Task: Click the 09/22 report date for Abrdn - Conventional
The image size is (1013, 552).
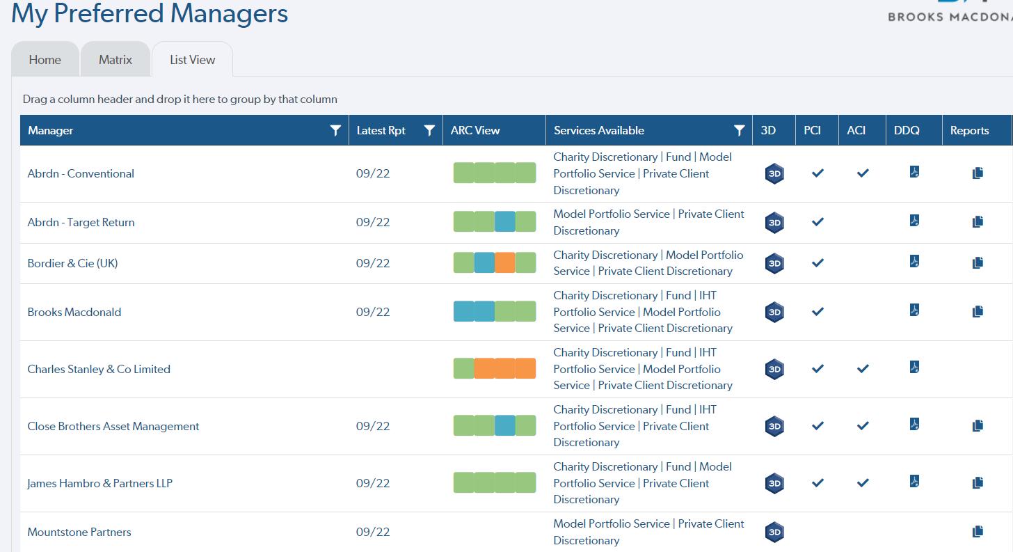Action: 373,173
